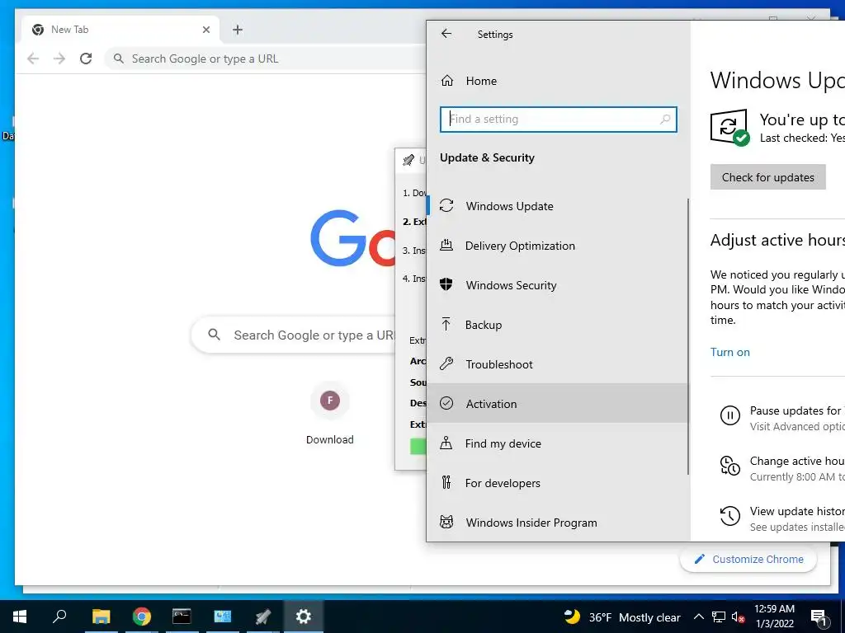Click Chrome's address bar
845x633 pixels.
pos(267,59)
